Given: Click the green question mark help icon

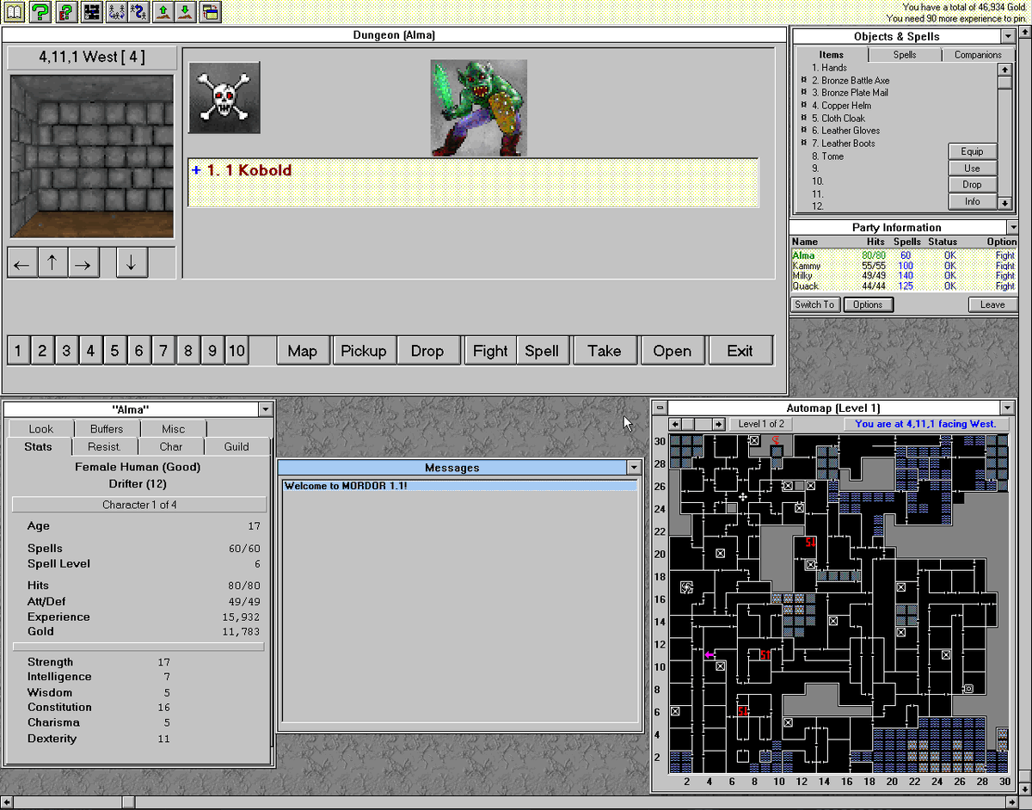Looking at the screenshot, I should (40, 12).
